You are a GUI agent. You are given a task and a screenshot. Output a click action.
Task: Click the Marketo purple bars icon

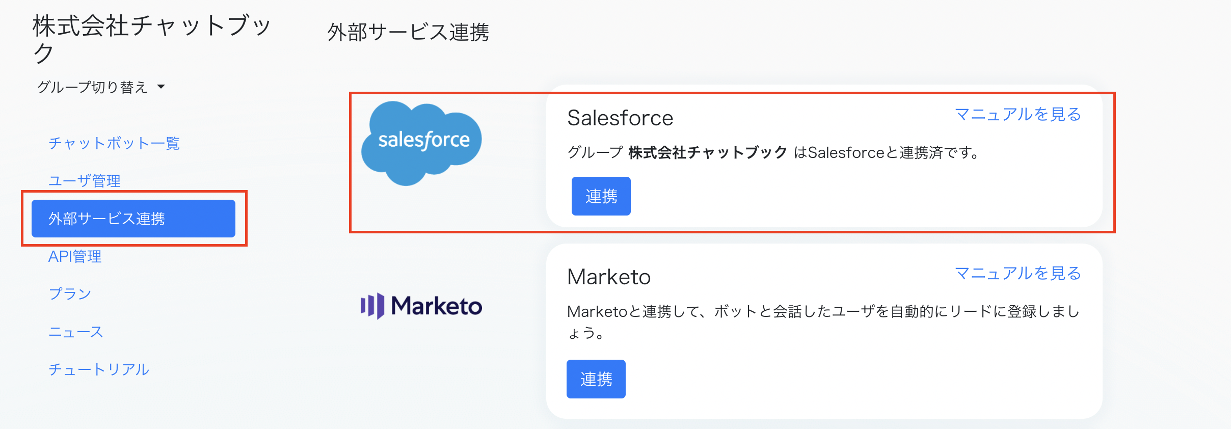pyautogui.click(x=372, y=306)
